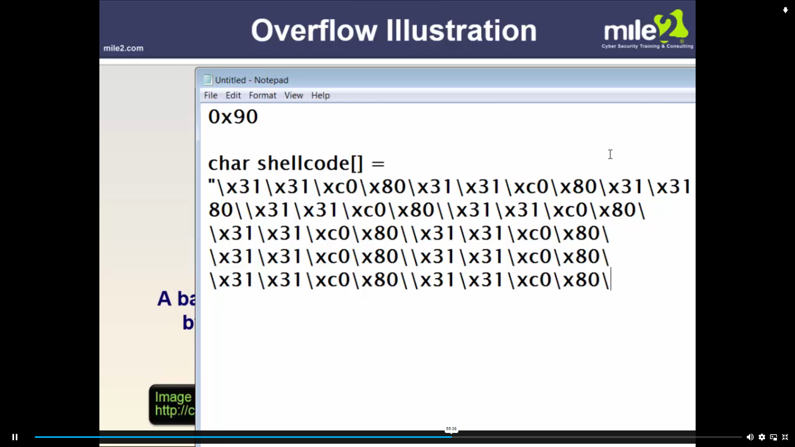Viewport: 795px width, 447px height.
Task: Click the download arrow at top right
Action: point(785,10)
